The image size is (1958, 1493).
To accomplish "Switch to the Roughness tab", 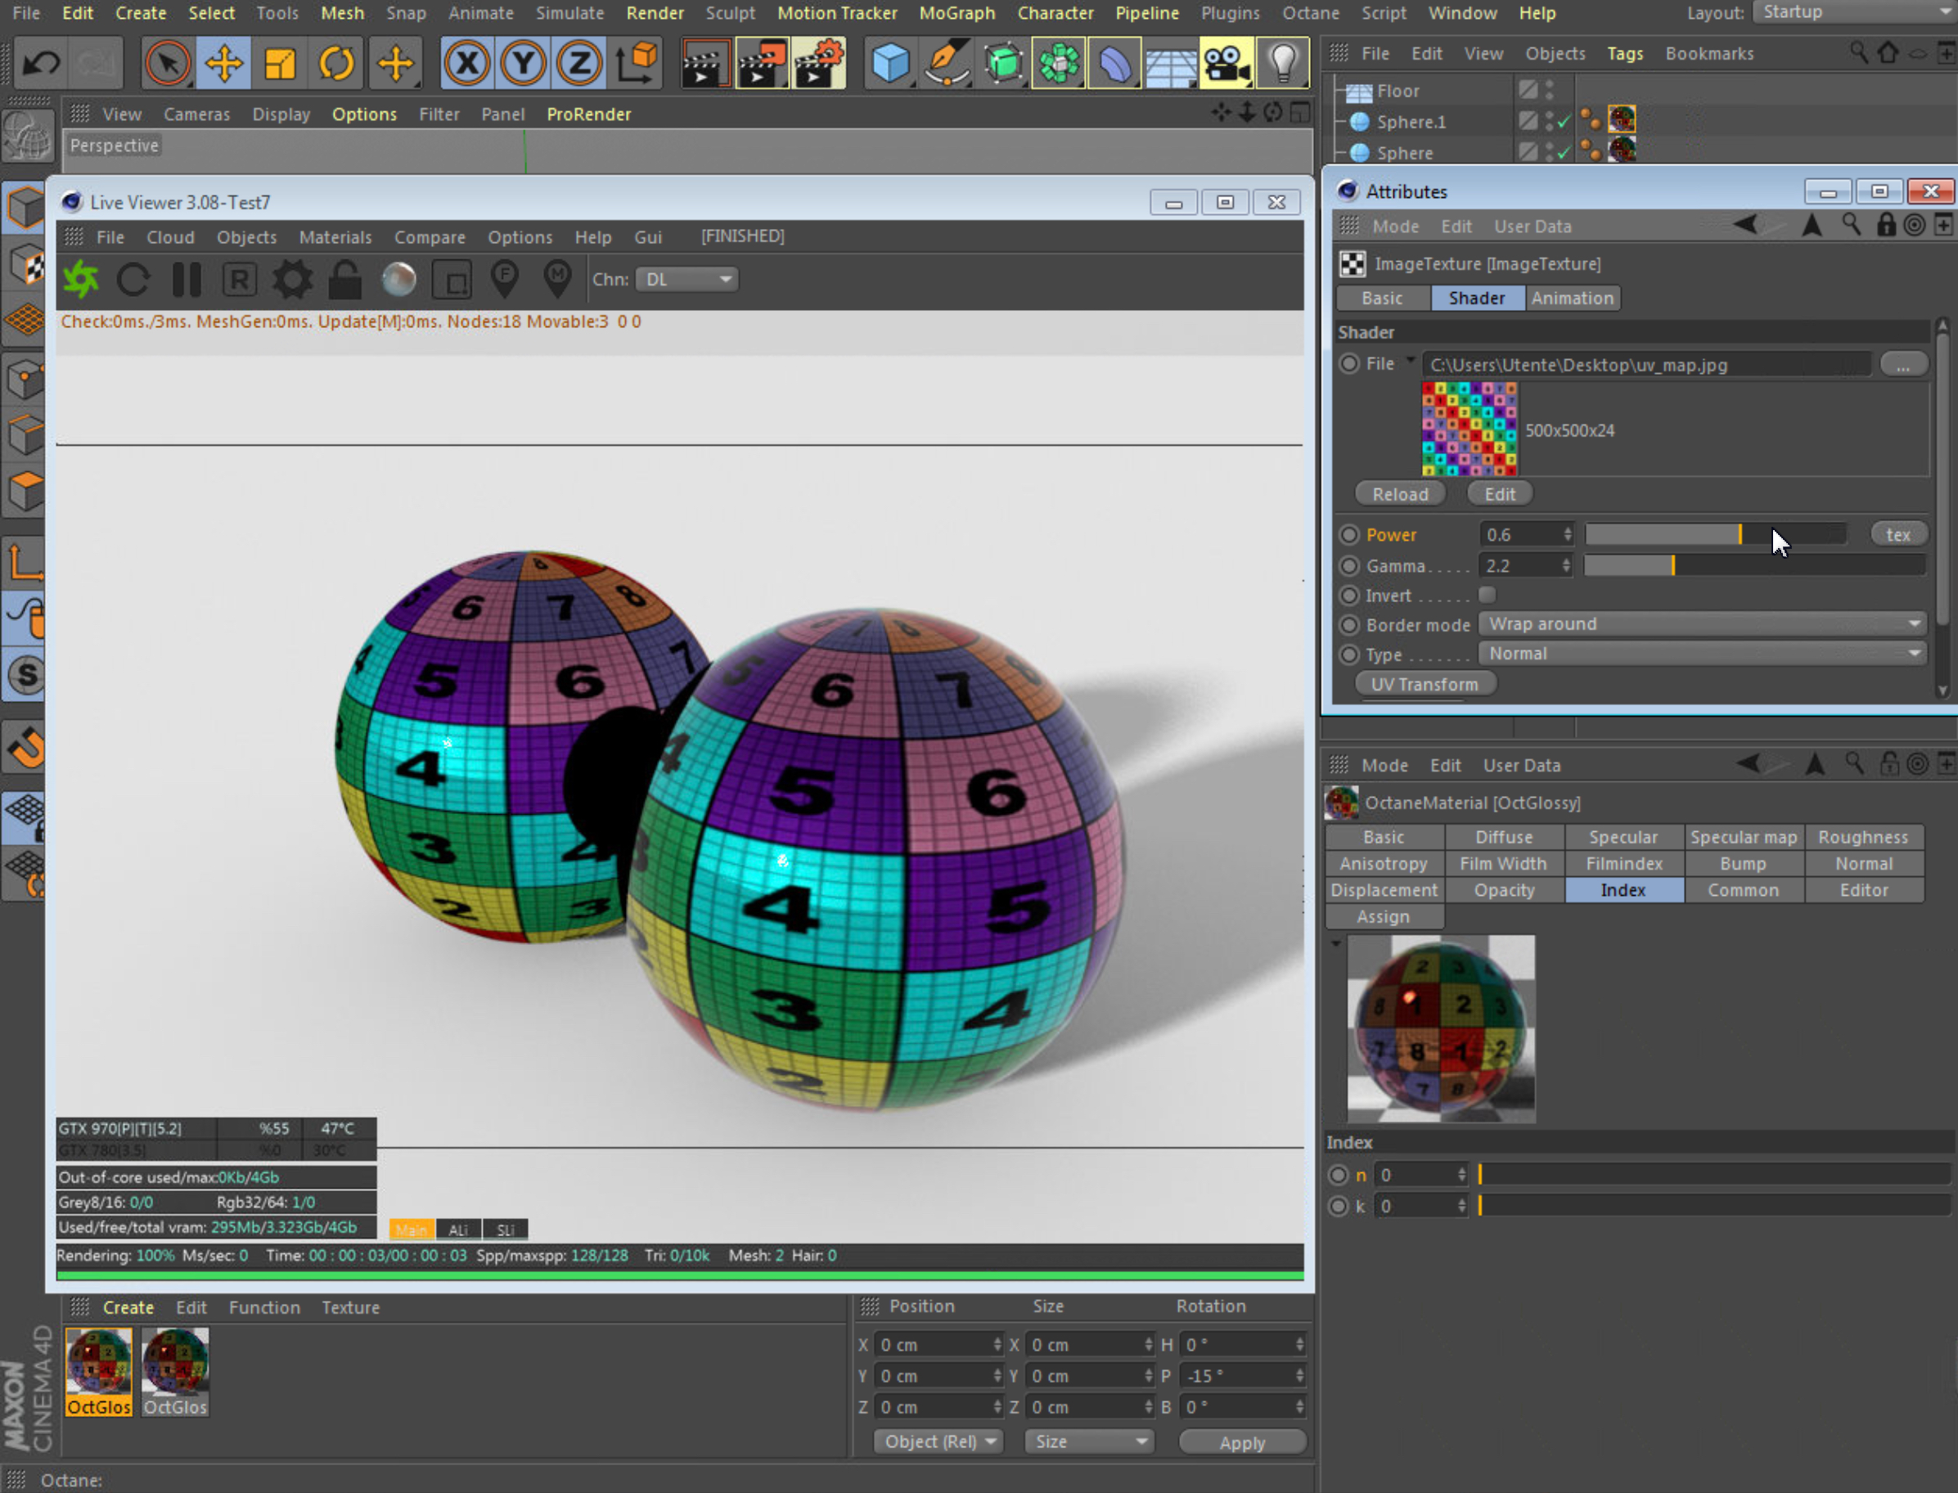I will (x=1862, y=837).
